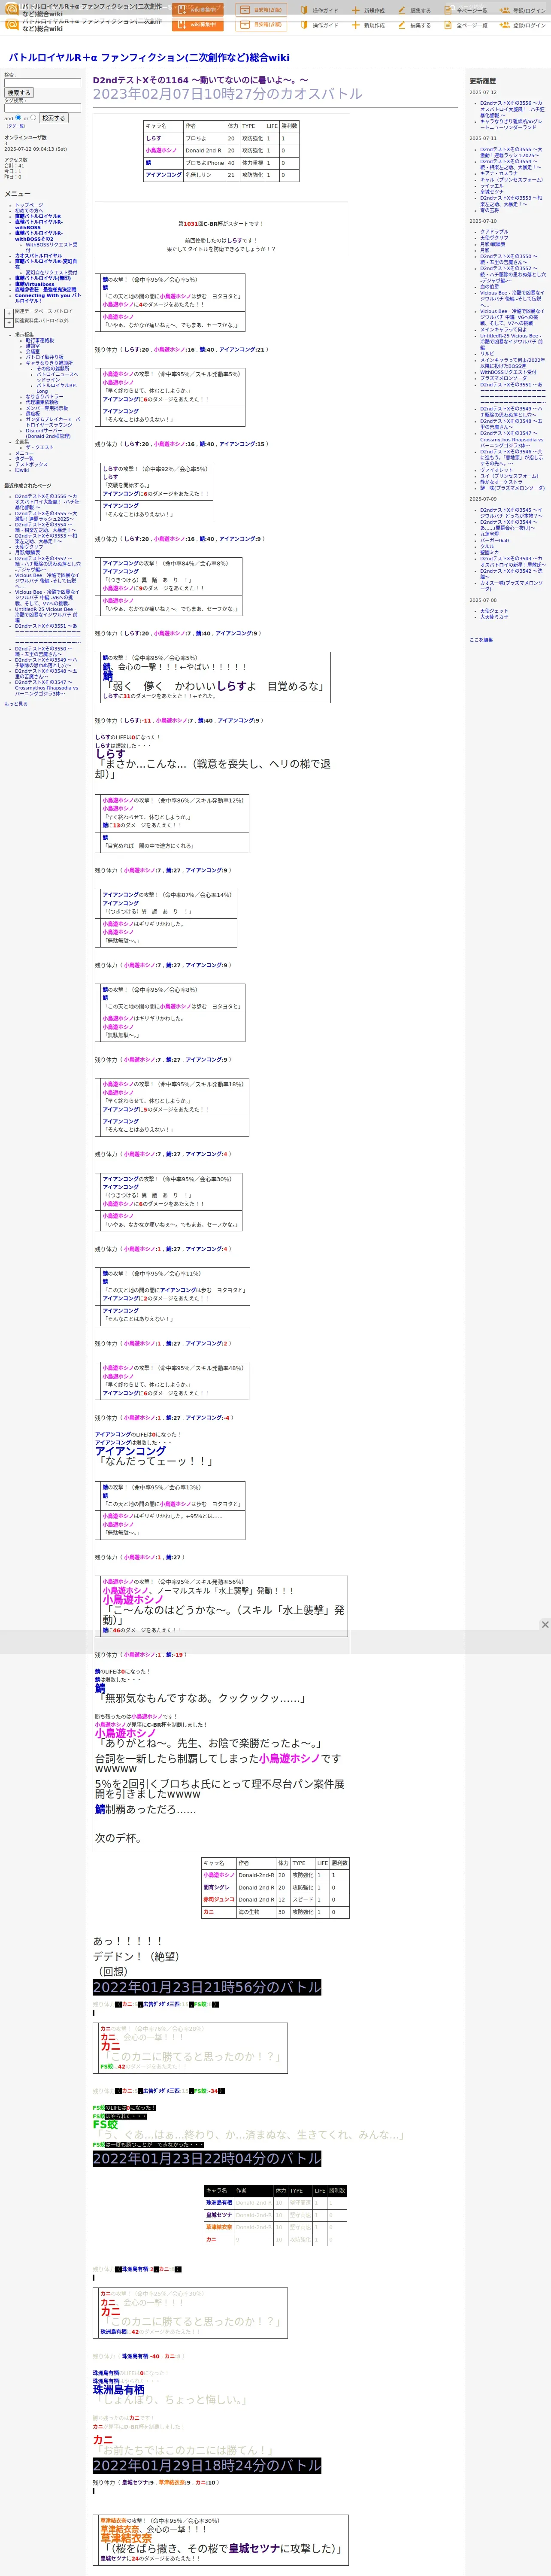This screenshot has height=2576, width=551.
Task: Open 九蓮宝燈 in 更新履歴
Action: click(489, 534)
